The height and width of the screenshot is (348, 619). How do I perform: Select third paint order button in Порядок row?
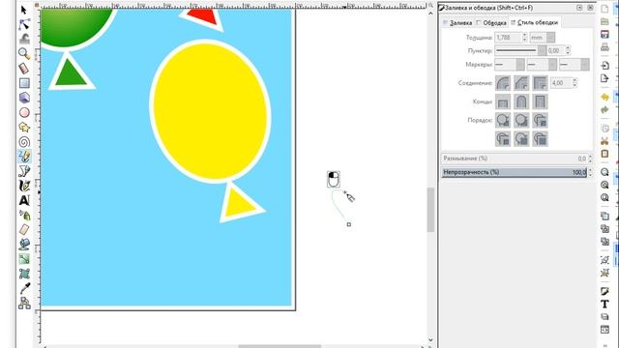540,120
